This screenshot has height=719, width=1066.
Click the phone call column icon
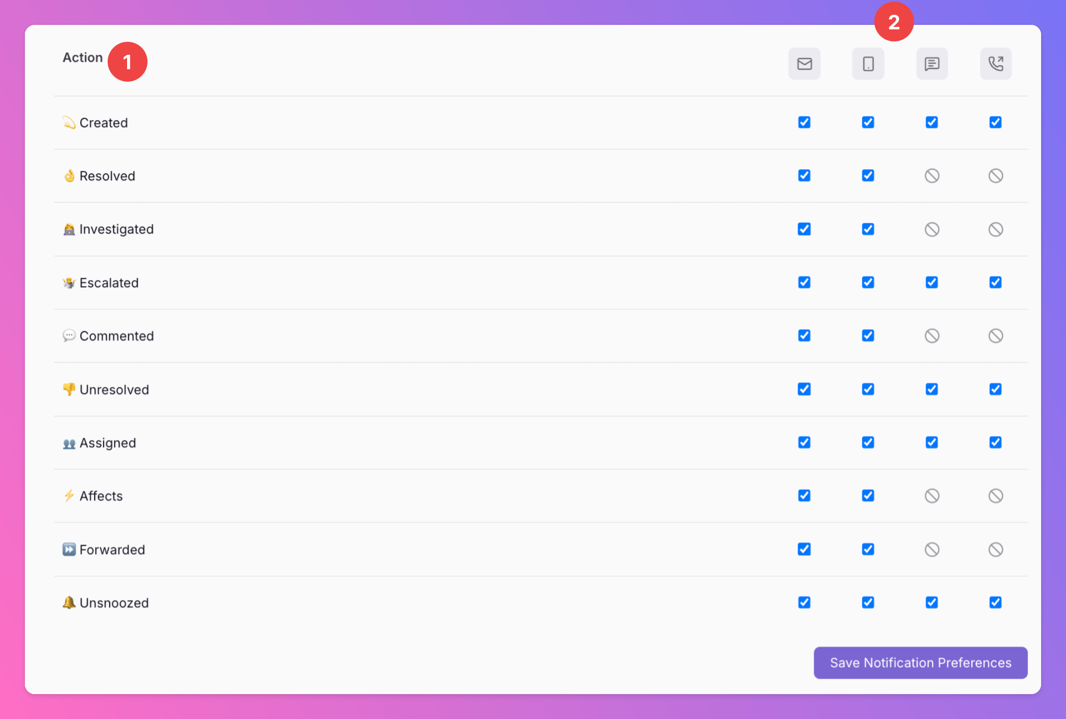tap(995, 64)
